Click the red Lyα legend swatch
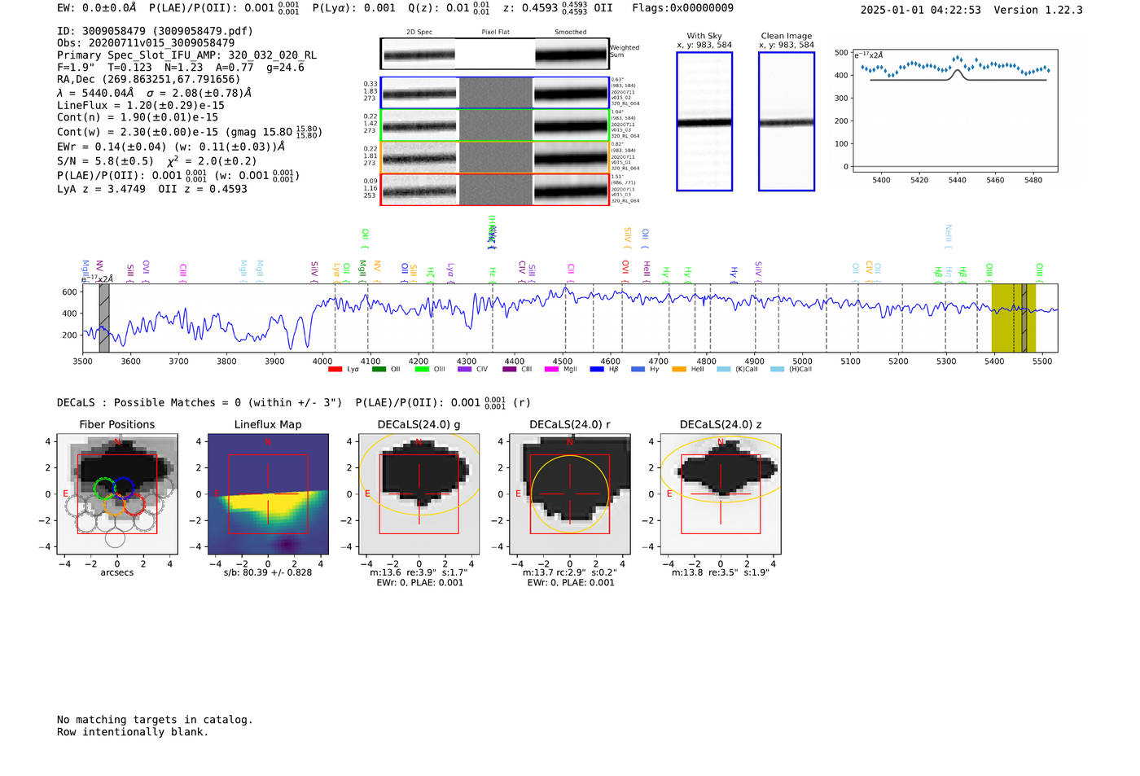This screenshot has width=1140, height=776. point(335,370)
